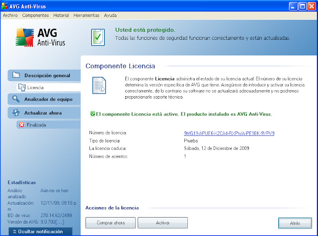The width and height of the screenshot is (318, 236).
Task: Open the Archivo menu
Action: pyautogui.click(x=10, y=15)
